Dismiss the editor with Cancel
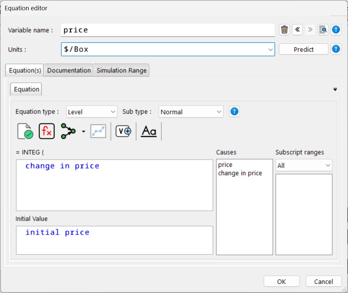This screenshot has width=348, height=293. 324,281
